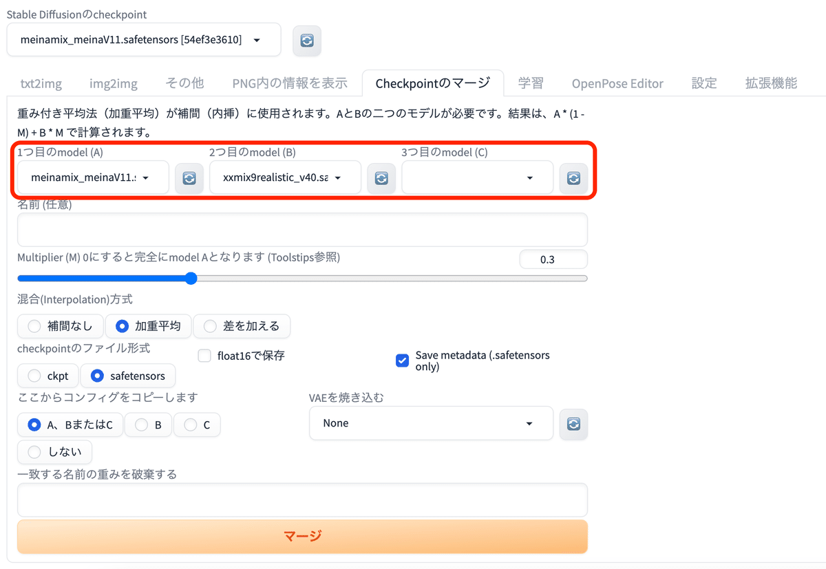Select the 補間なし interpolation option
Screen dimensions: 826x569
coord(61,326)
